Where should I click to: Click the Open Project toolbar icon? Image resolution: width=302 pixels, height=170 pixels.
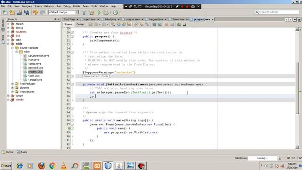pyautogui.click(x=19, y=13)
